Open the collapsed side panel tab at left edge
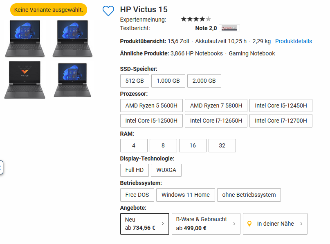The width and height of the screenshot is (330, 244). tap(1, 167)
